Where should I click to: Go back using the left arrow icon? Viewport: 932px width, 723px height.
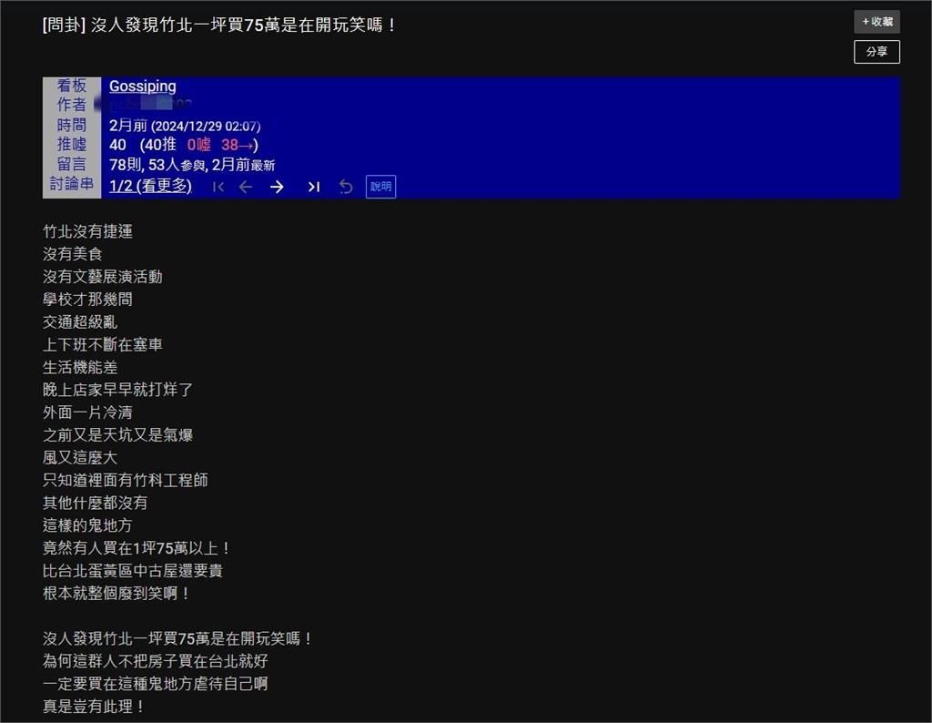coord(245,187)
